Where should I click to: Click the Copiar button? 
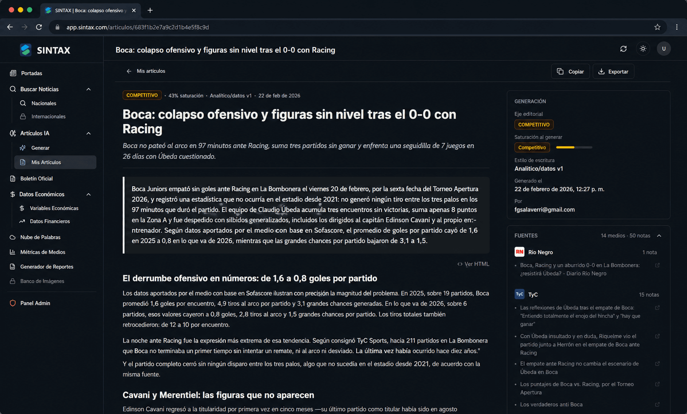(x=571, y=71)
